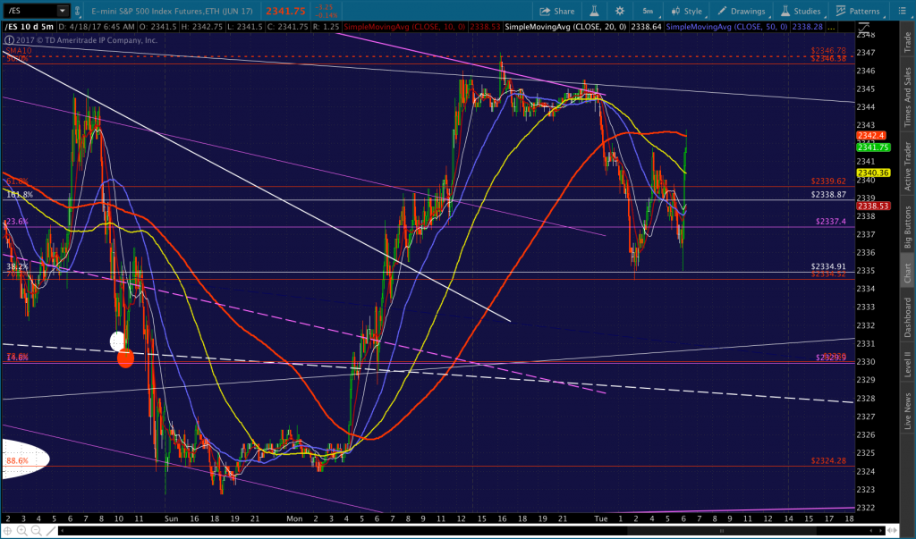Open the Dashboard sidebar tab

(x=908, y=317)
